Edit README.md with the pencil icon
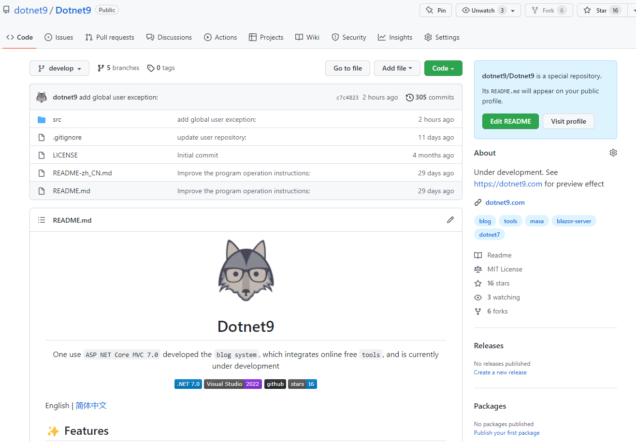This screenshot has width=636, height=442. pyautogui.click(x=450, y=220)
